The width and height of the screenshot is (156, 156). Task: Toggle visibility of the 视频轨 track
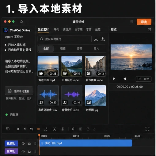click(x=23, y=143)
